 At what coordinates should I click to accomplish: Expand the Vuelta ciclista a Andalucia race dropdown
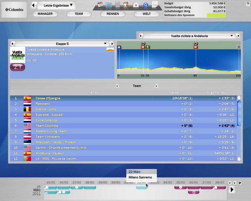coord(232,36)
